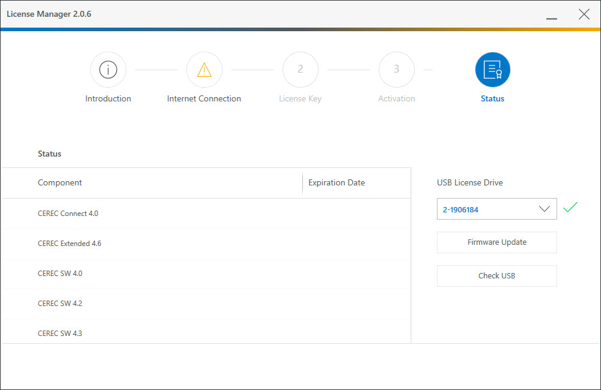Viewport: 601px width, 390px height.
Task: Go to Activation step circle
Action: tap(397, 70)
